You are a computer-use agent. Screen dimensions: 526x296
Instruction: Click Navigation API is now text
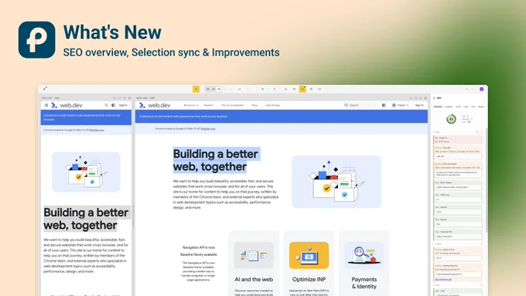coord(199,247)
